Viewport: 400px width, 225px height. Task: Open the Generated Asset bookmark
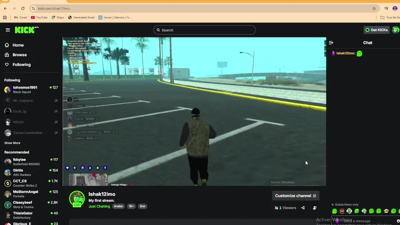[x=81, y=17]
